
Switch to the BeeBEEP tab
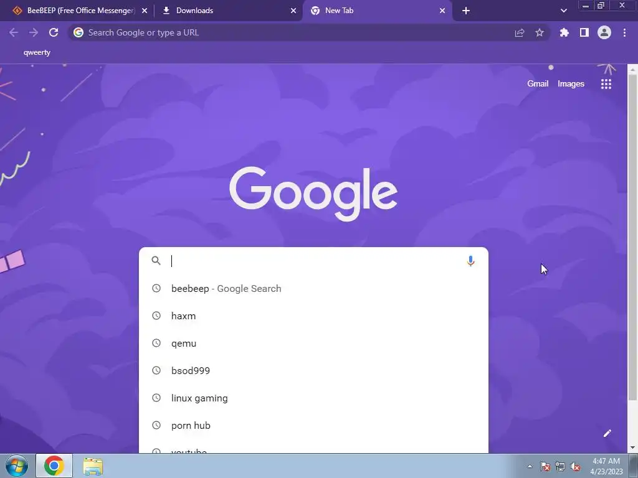coord(80,11)
